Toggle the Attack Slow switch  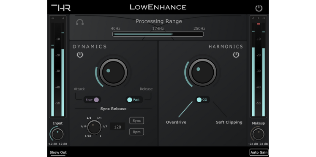92,100
